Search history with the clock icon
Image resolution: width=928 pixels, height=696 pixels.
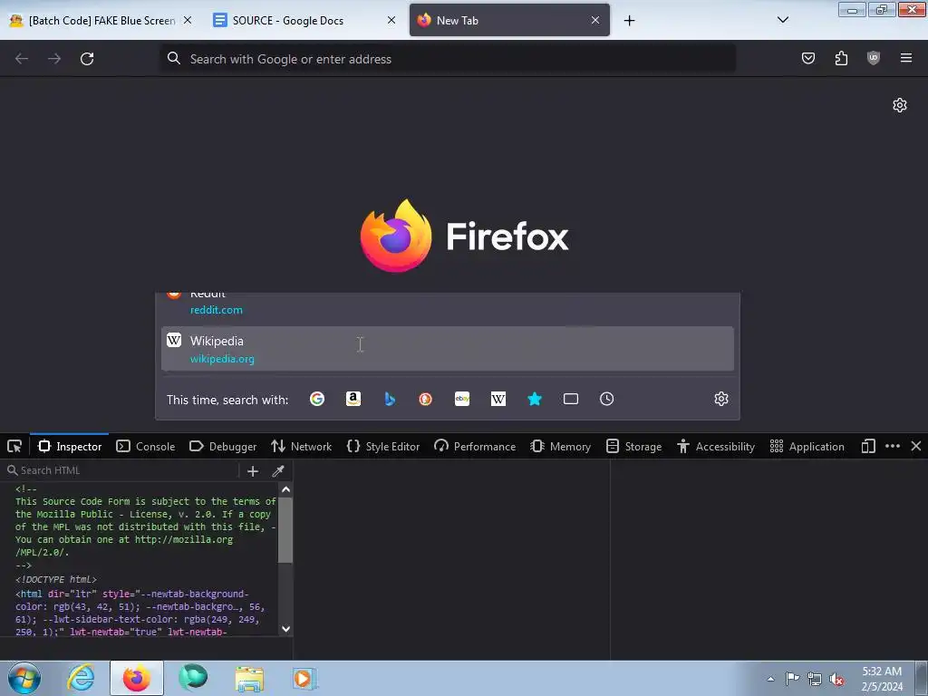pyautogui.click(x=606, y=399)
